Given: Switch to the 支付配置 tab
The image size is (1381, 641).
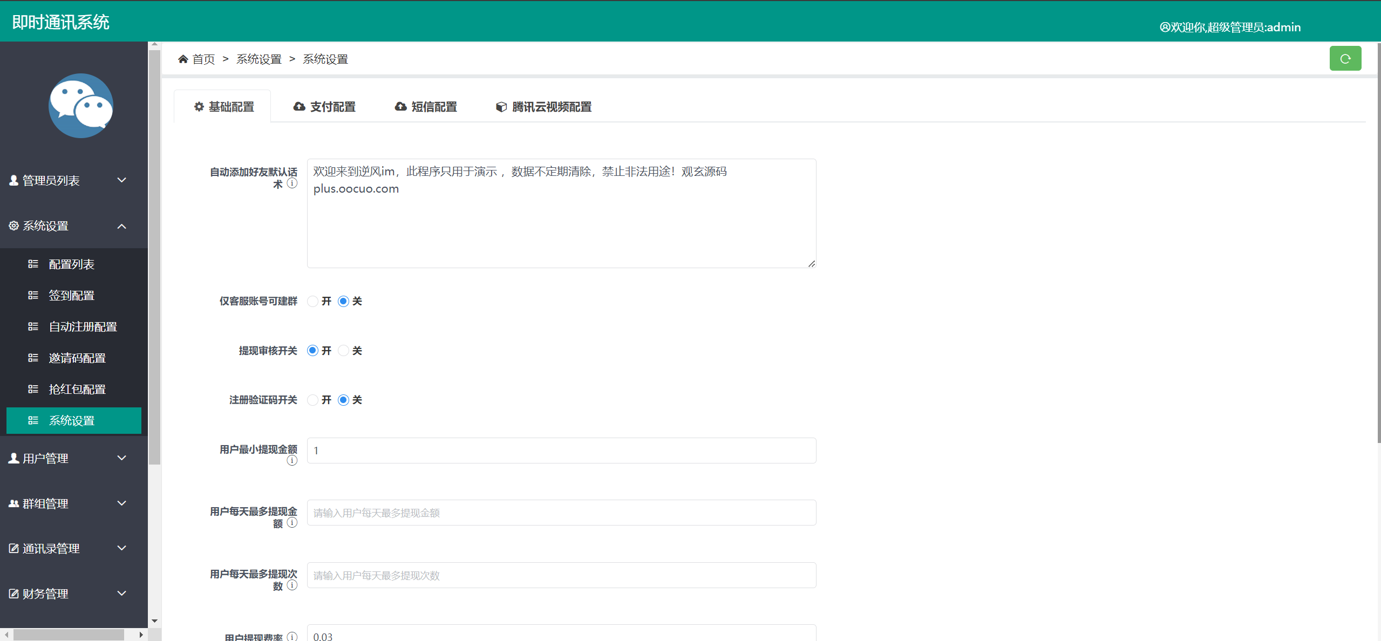Looking at the screenshot, I should 325,107.
